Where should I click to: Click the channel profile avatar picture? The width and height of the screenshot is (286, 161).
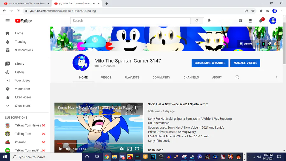(81, 63)
